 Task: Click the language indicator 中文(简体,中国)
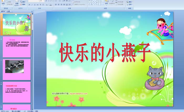click(33, 111)
